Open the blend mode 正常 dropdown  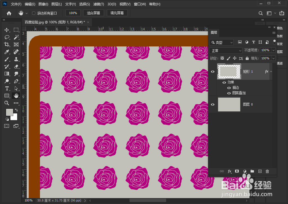[x=226, y=50]
